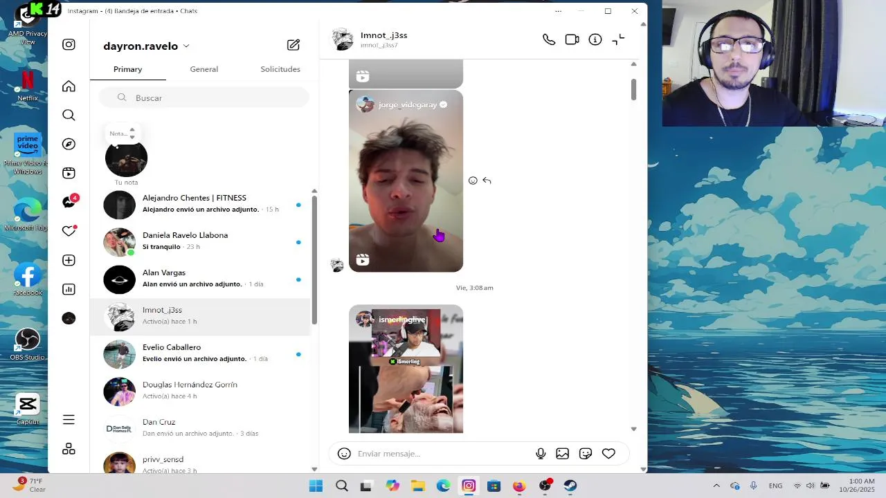The image size is (886, 498).
Task: Open Notifications heart icon in sidebar
Action: (69, 231)
